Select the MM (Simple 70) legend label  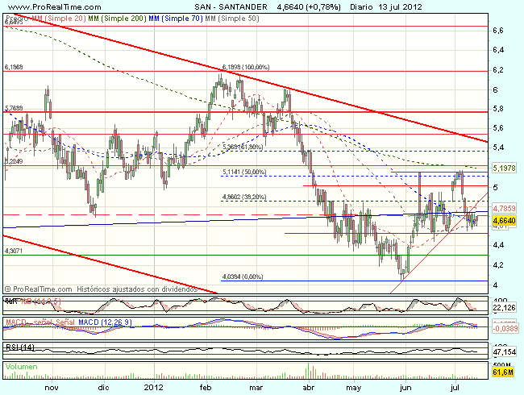[x=176, y=19]
